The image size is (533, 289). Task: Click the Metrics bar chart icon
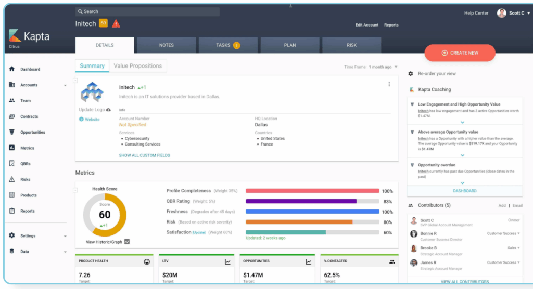12,148
